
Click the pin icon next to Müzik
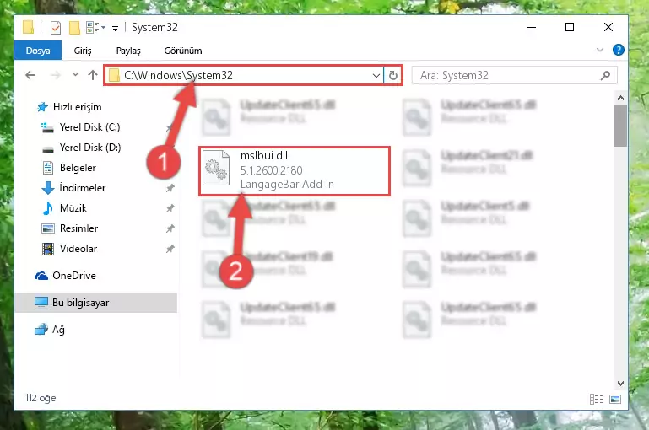(x=170, y=208)
